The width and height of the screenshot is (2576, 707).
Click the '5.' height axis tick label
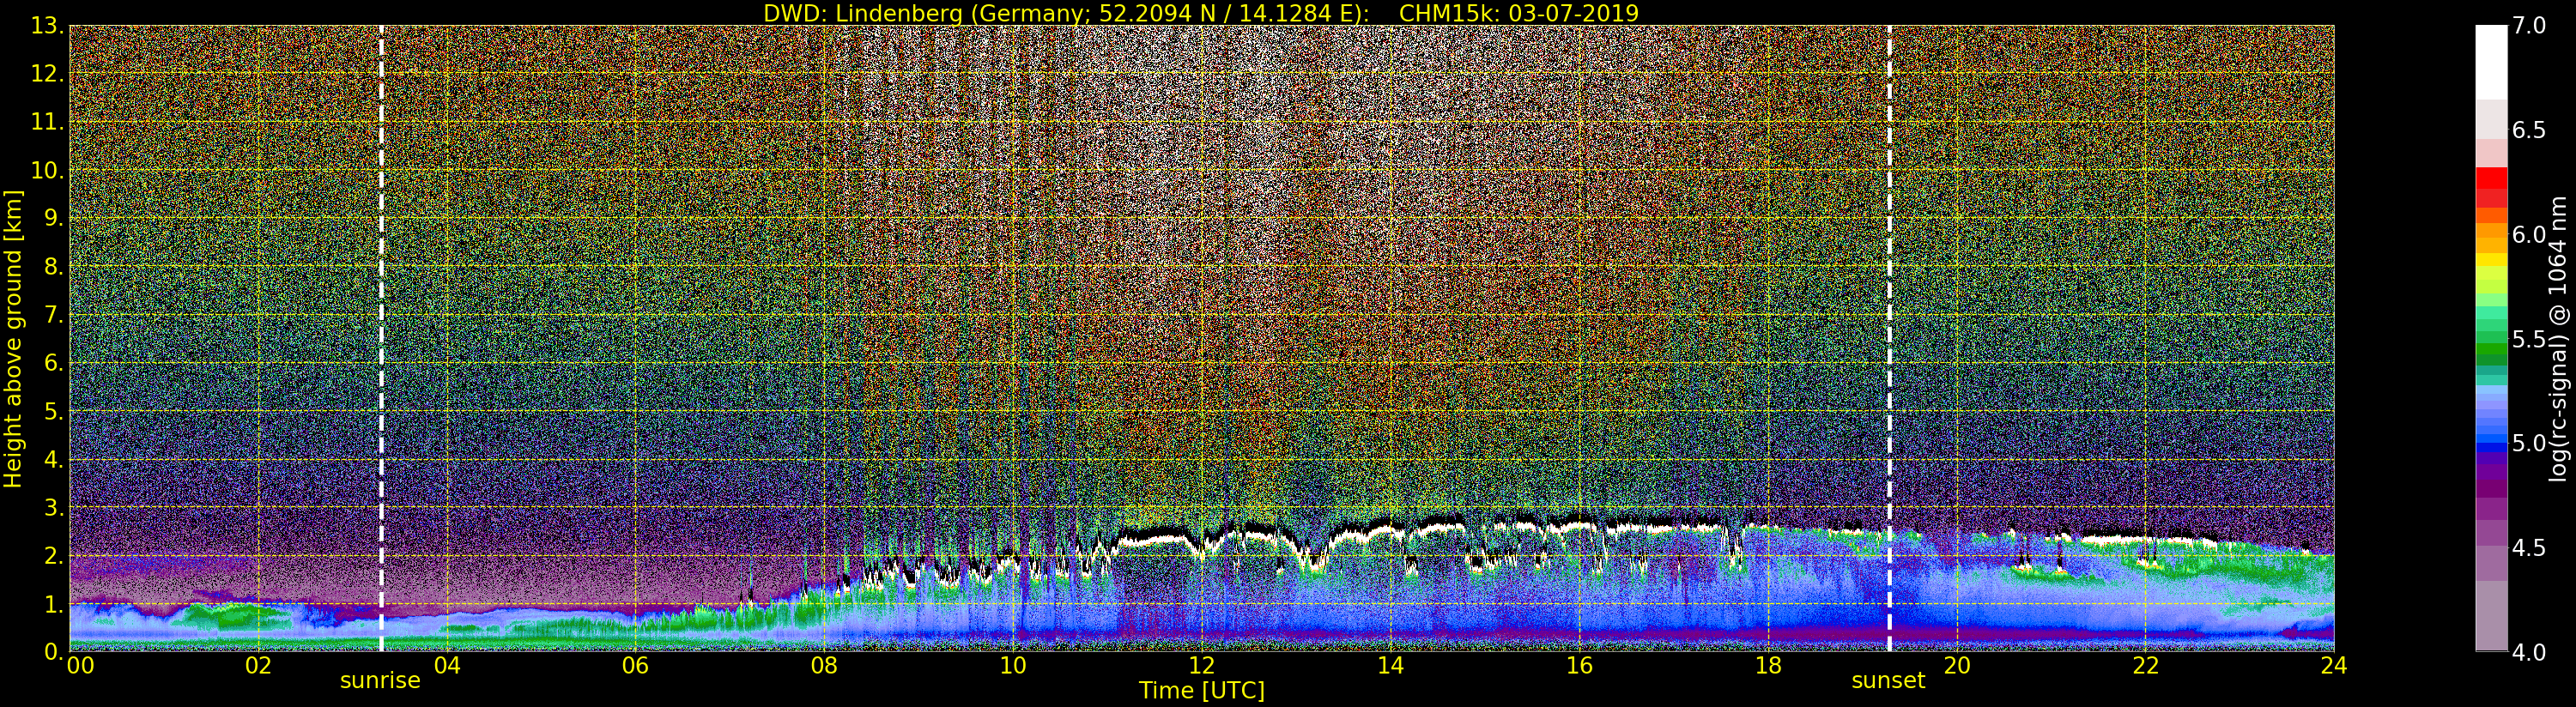click(54, 411)
